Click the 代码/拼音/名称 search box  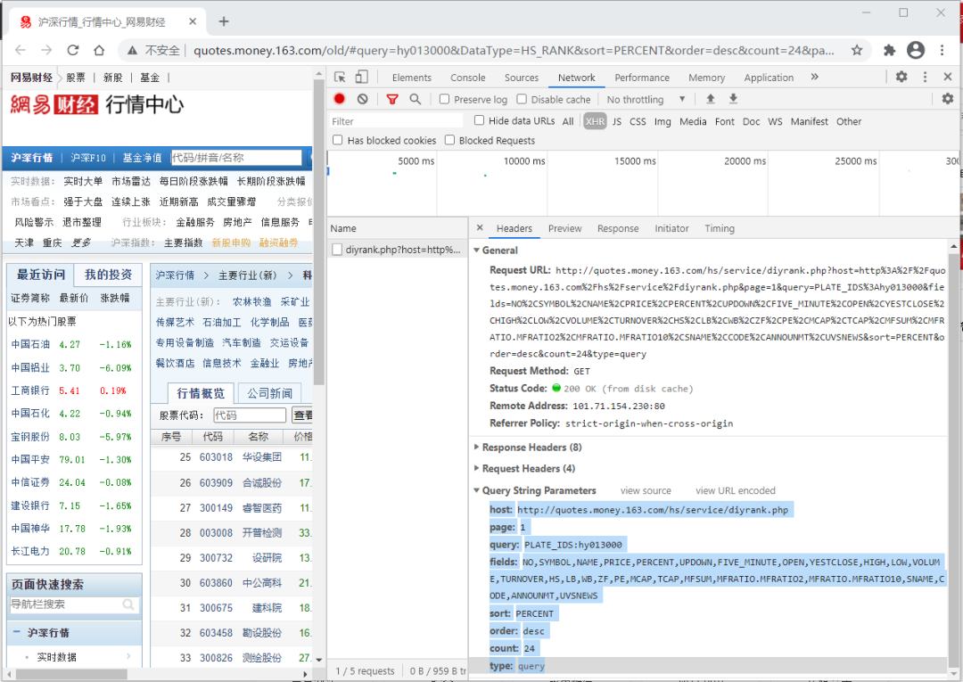tap(236, 158)
